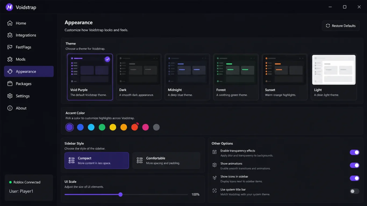Select the Compact sidebar style option
367x206 pixels.
pyautogui.click(x=97, y=160)
